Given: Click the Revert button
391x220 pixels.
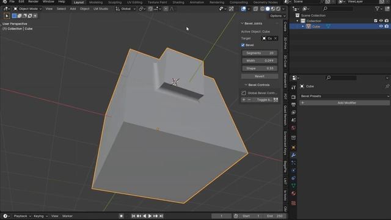Looking at the screenshot, I should (x=260, y=76).
